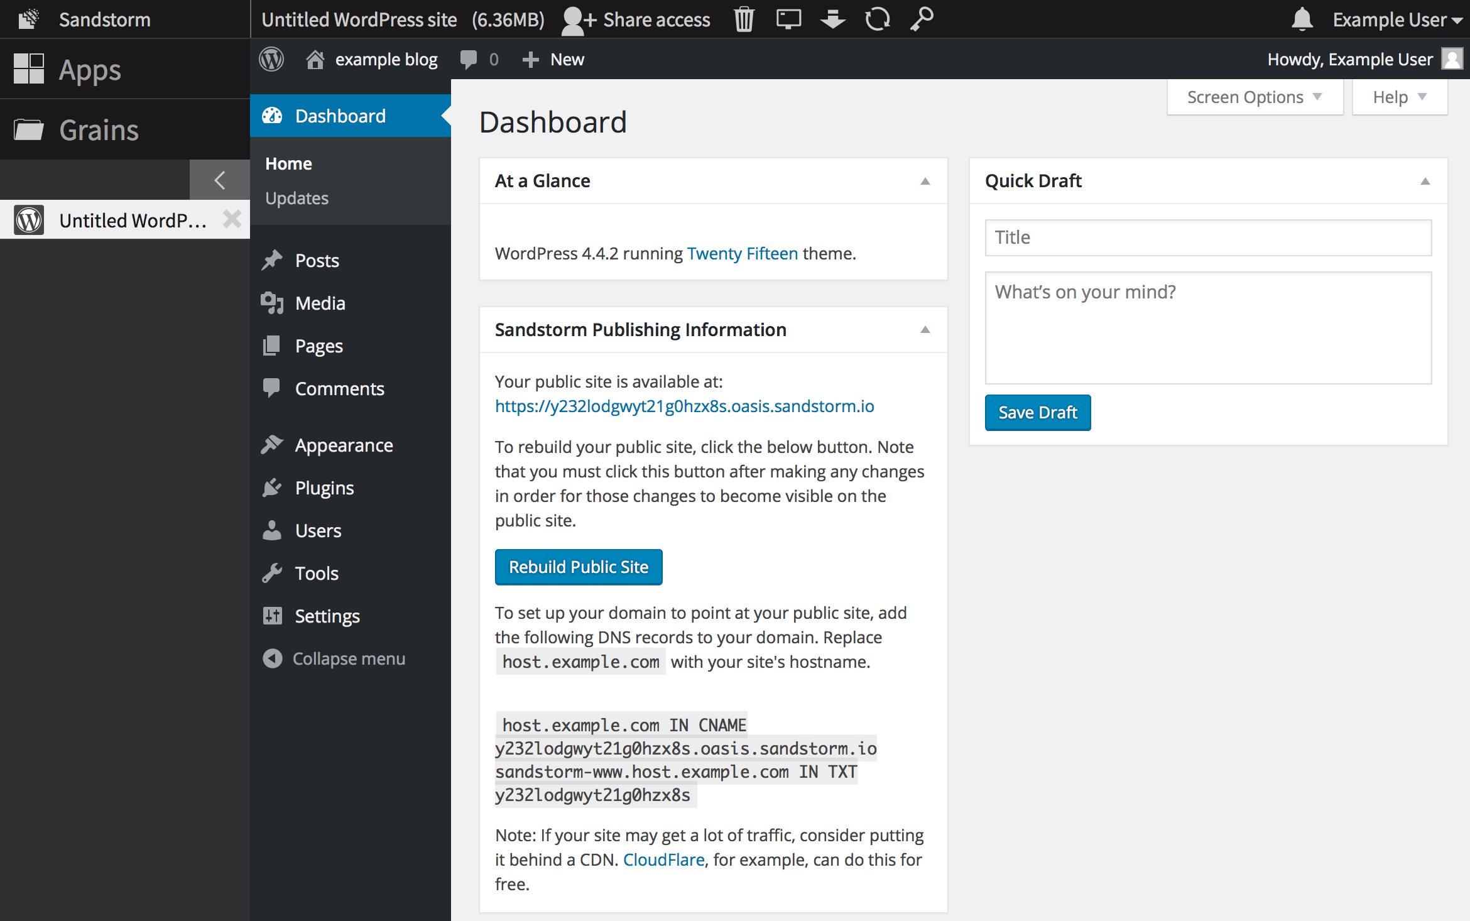Click the WordPress logo in admin bar
The image size is (1470, 921).
click(271, 59)
